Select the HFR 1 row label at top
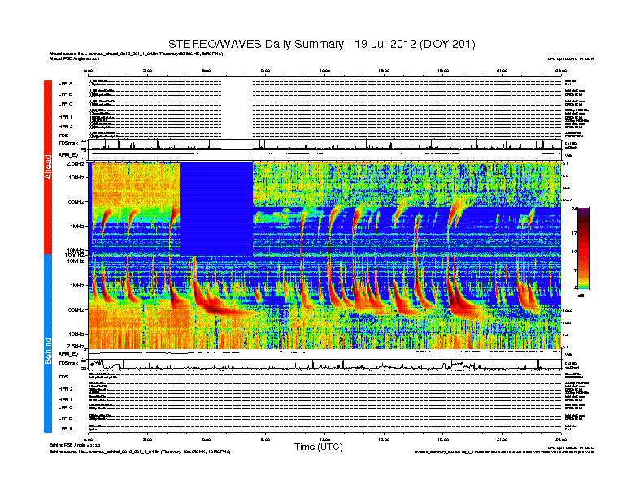 [65, 116]
